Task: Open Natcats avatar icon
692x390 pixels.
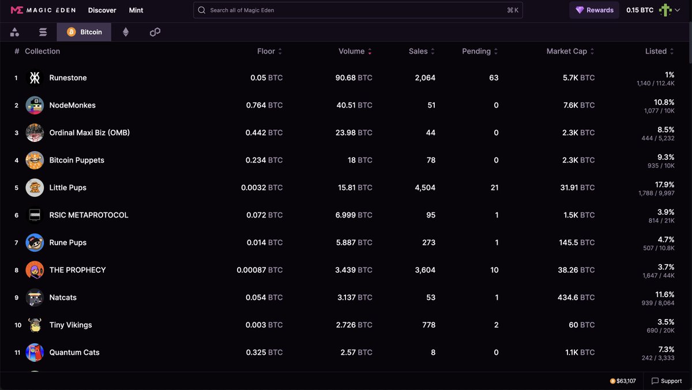Action: [35, 298]
